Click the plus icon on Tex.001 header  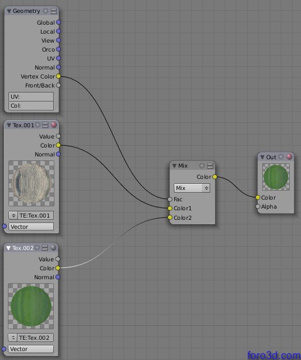click(38, 125)
